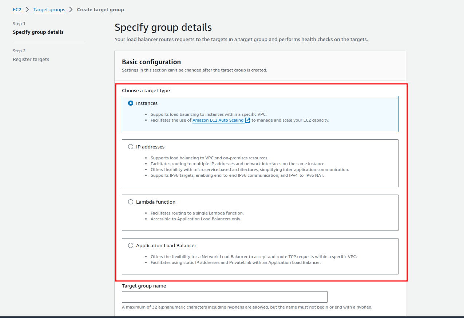Open the Target groups breadcrumb link
This screenshot has height=318, width=464.
[49, 9]
